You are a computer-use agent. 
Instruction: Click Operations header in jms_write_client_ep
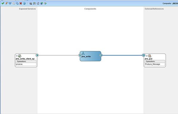tap(26, 61)
